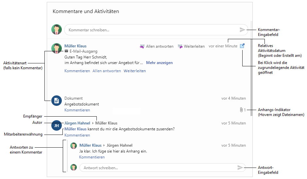This screenshot has width=307, height=179.
Task: Click the forward envelope icon
Action: (x=180, y=46)
